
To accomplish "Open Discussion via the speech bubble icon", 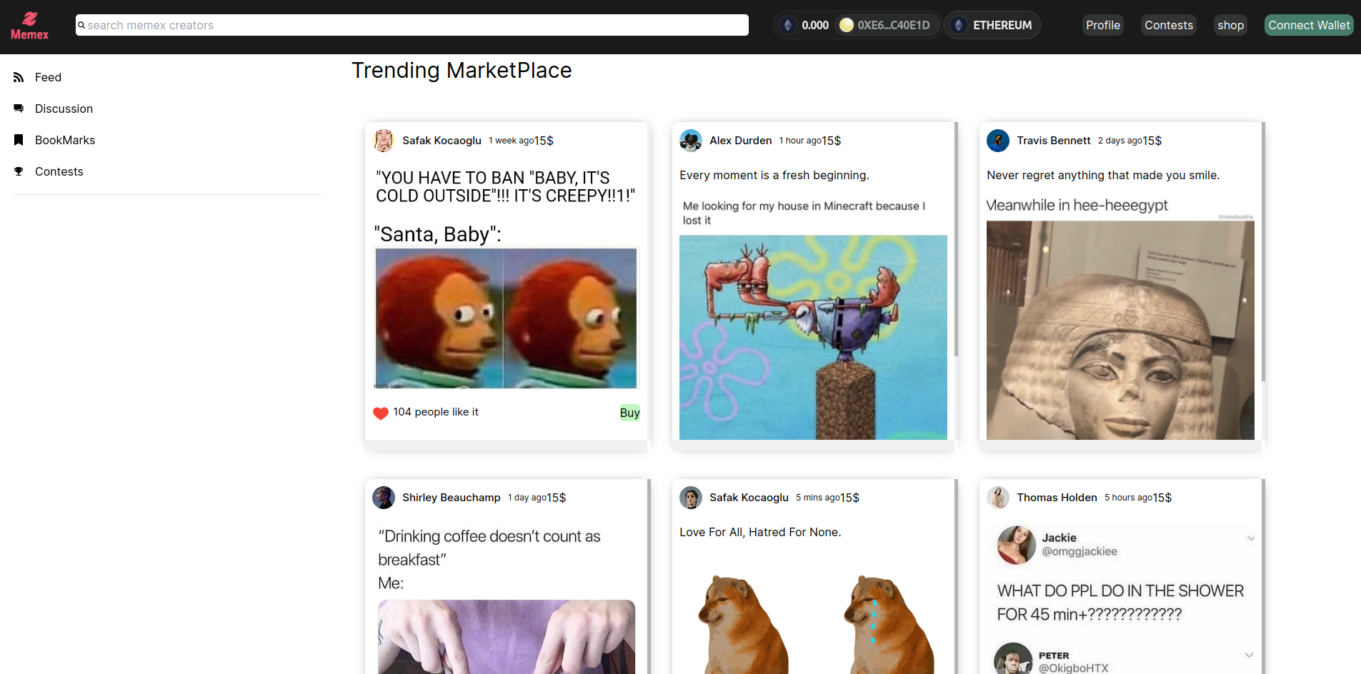I will pos(18,108).
